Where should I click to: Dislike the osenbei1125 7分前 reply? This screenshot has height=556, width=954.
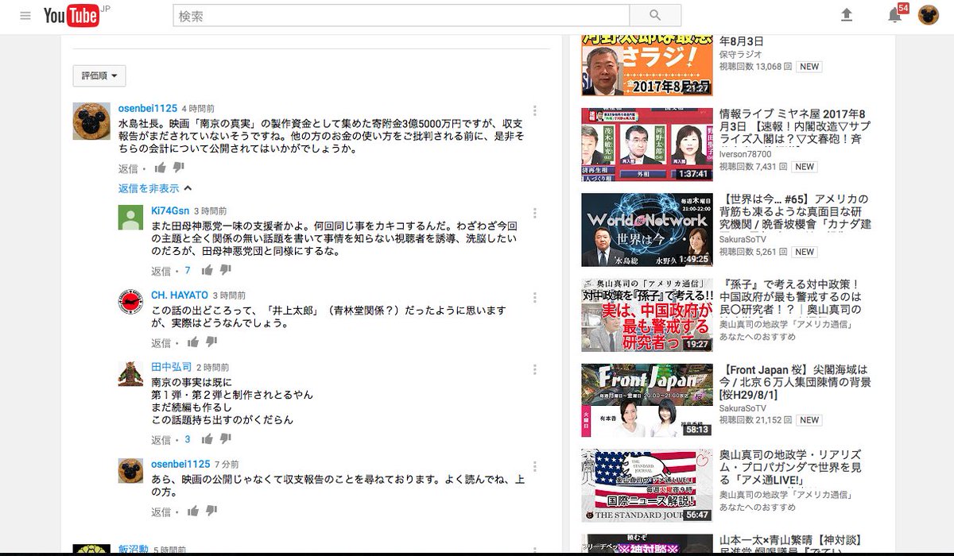211,511
